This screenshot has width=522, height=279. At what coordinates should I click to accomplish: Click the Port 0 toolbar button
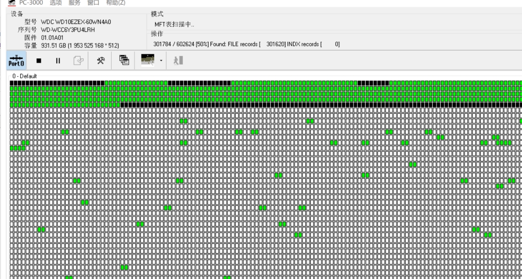(x=16, y=60)
